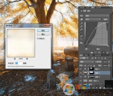Open the RGB channel dropdown
The height and width of the screenshot is (96, 113).
click(93, 19)
